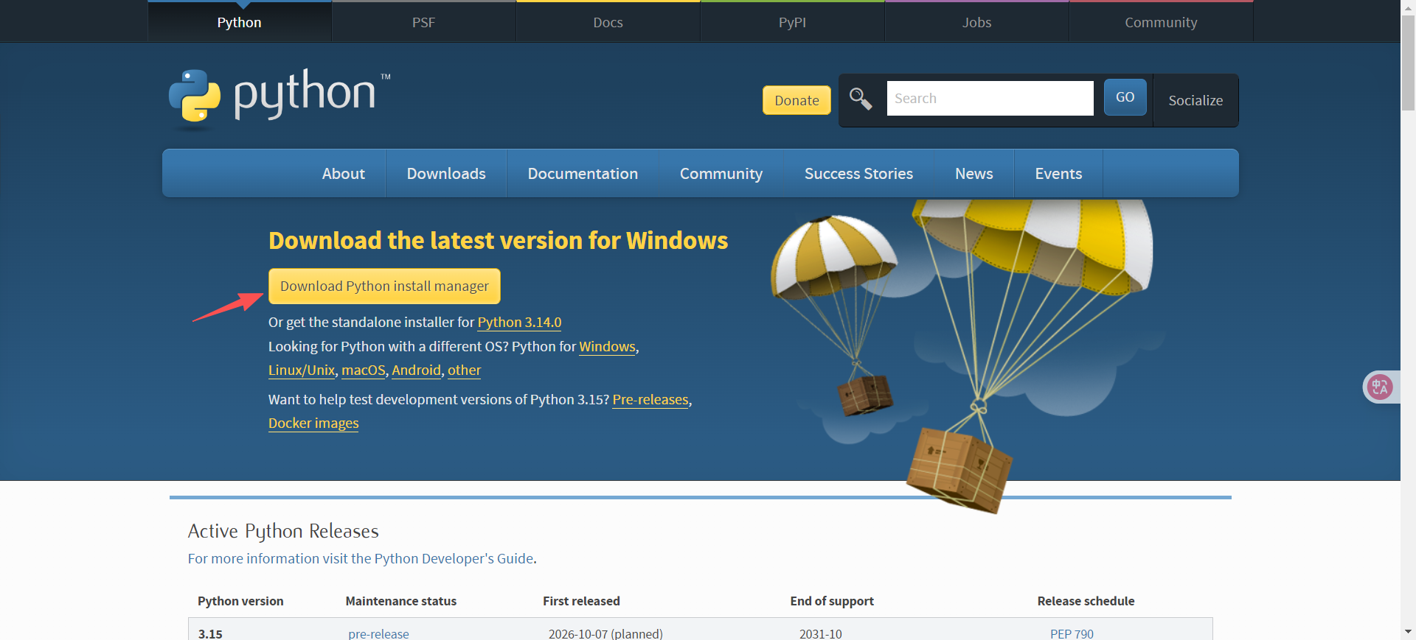Viewport: 1416px width, 640px height.
Task: Open the Python 3.14.0 standalone installer link
Action: click(519, 323)
